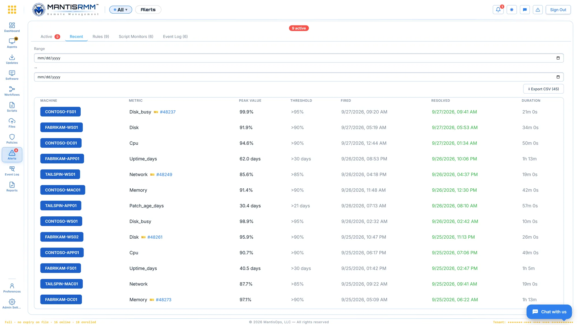Image resolution: width=578 pixels, height=325 pixels.
Task: Open Scripts in the sidebar
Action: [x=12, y=107]
